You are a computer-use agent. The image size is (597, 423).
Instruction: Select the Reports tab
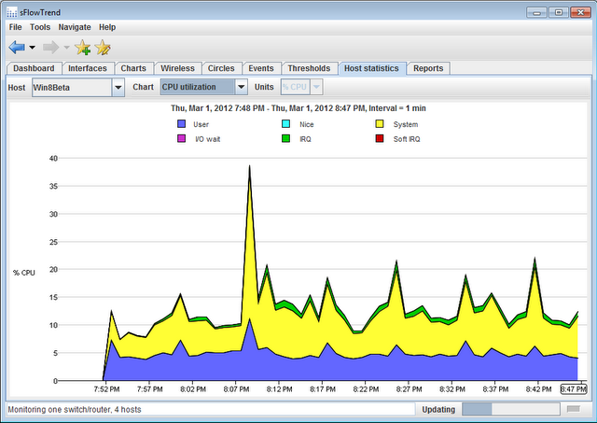coord(428,68)
